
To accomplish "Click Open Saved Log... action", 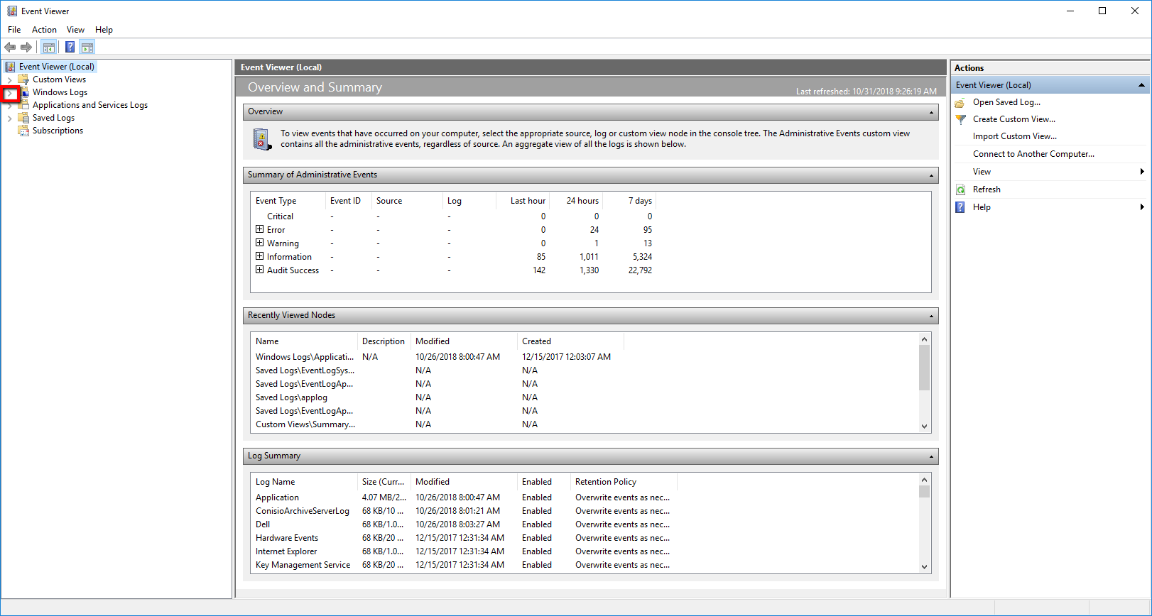I will [x=1006, y=102].
